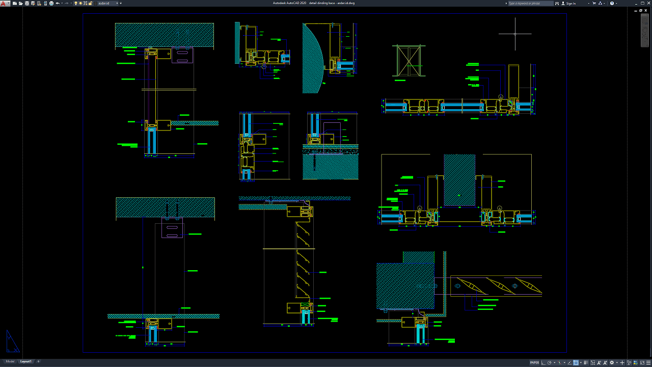
Task: Toggle the layer on/off lightbulb icon
Action: 75,3
